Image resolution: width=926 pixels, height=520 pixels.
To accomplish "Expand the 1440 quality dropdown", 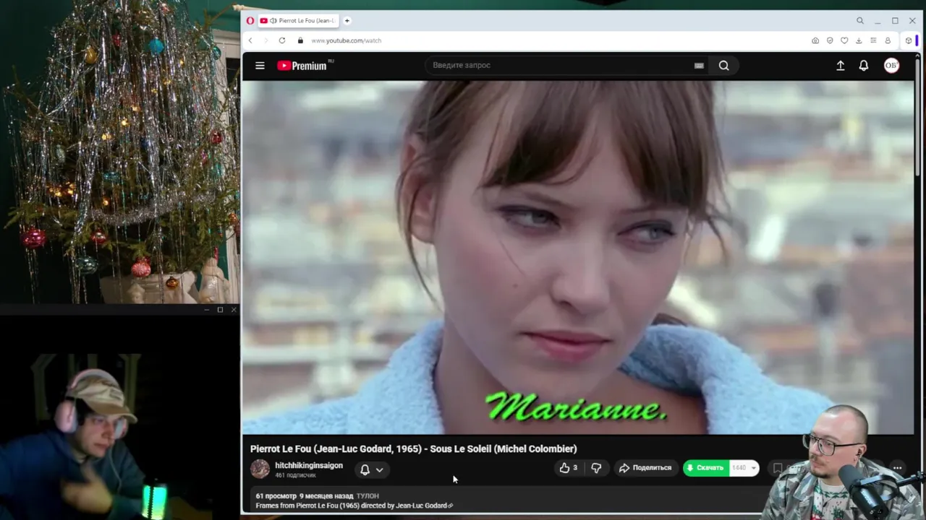I will point(744,468).
